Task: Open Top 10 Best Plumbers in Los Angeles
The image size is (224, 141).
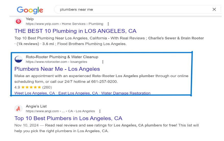Action: (x=68, y=118)
